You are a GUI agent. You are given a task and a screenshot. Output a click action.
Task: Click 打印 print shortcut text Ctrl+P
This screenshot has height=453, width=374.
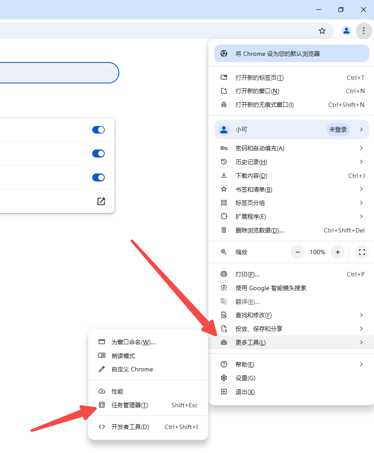coord(355,274)
